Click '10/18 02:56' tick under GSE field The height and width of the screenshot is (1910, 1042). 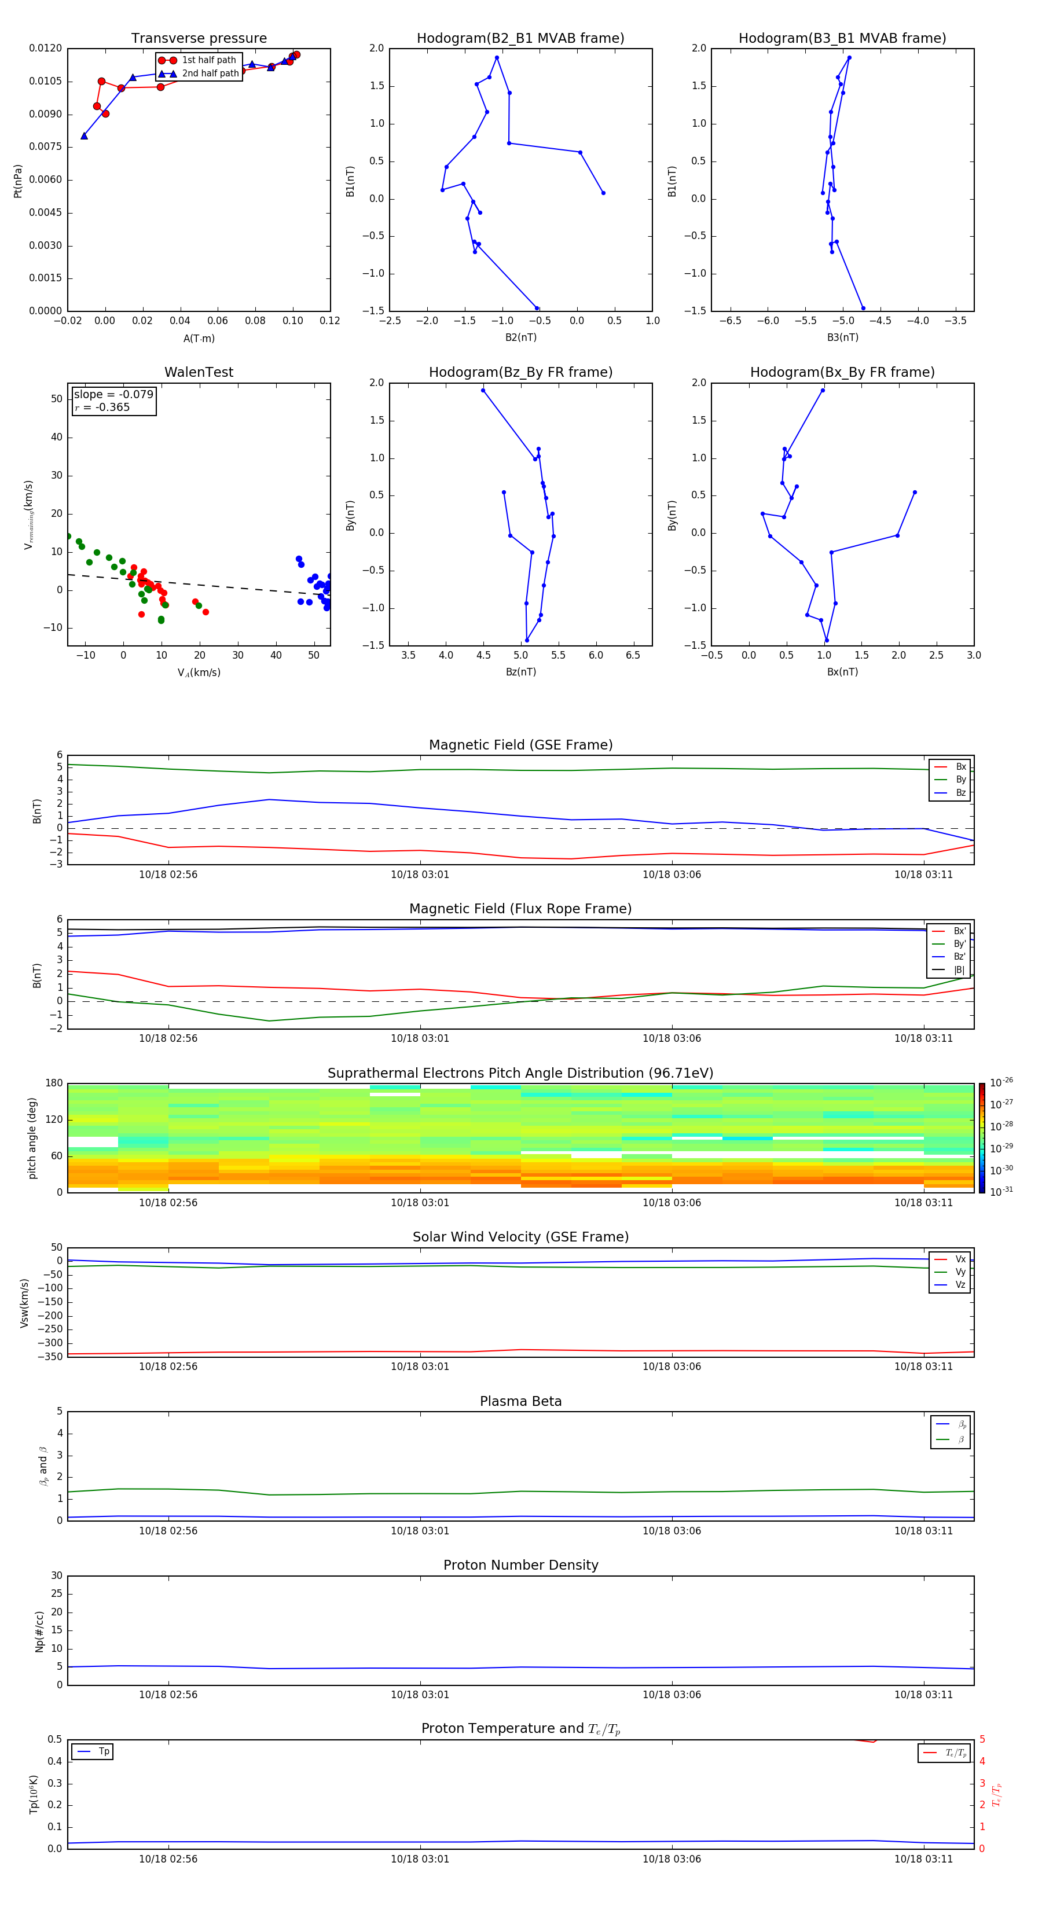coord(168,875)
